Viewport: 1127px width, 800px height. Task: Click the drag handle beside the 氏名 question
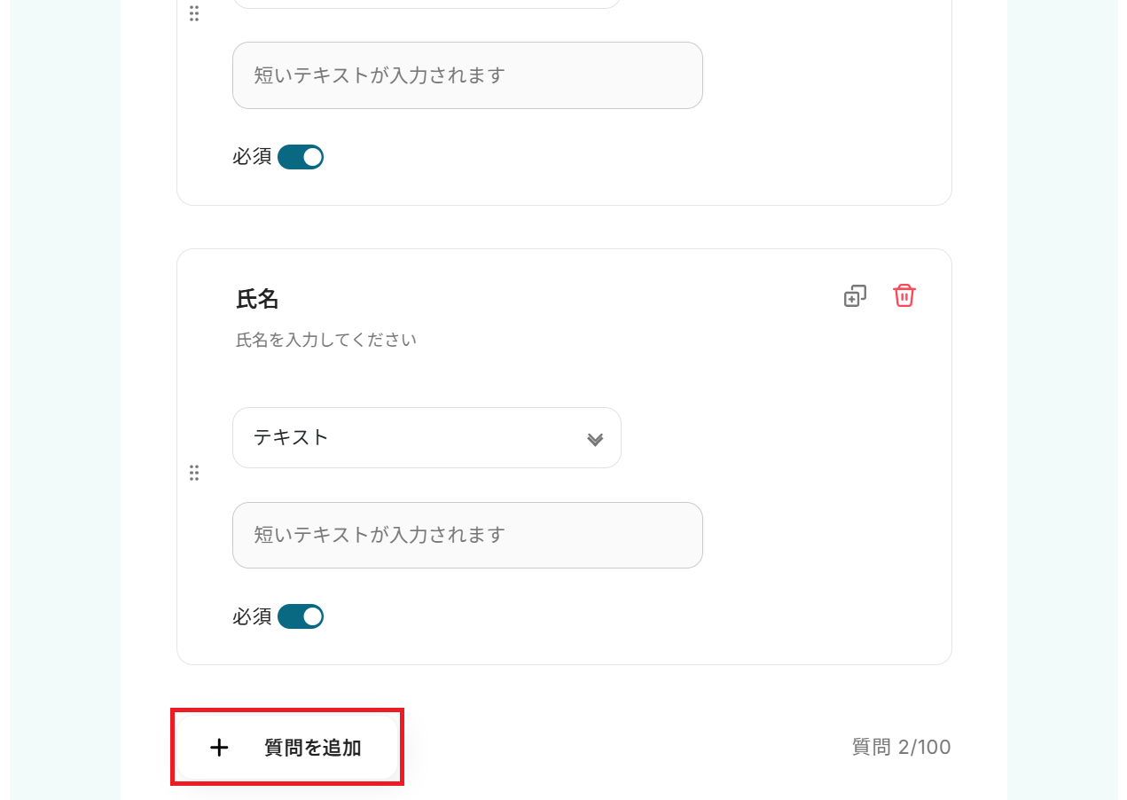pyautogui.click(x=194, y=473)
